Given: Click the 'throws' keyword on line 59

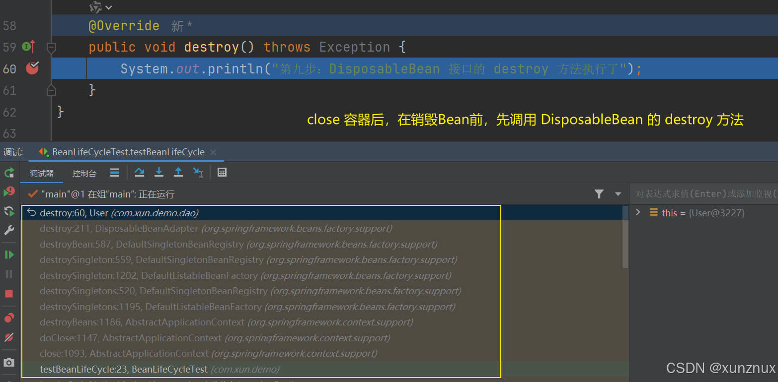Looking at the screenshot, I should coord(287,47).
